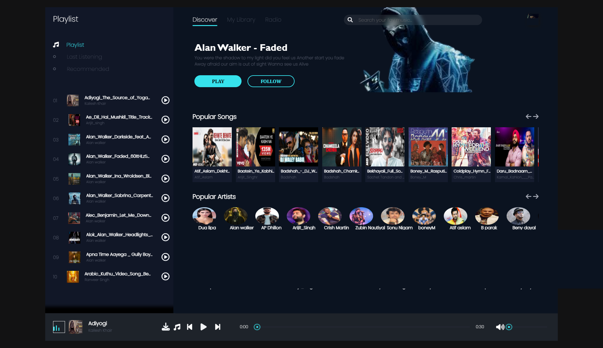The width and height of the screenshot is (603, 348).
Task: Click the search magnifier icon
Action: [350, 20]
